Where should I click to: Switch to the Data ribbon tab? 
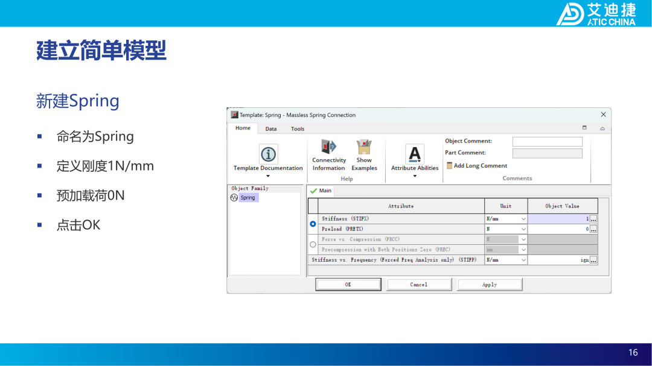coord(271,129)
